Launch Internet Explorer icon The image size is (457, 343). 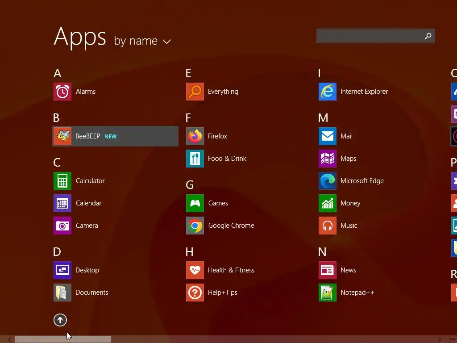pyautogui.click(x=328, y=92)
